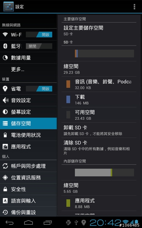The image size is (142, 228).
Task: Tap the back navigation arrow
Action: point(10,222)
